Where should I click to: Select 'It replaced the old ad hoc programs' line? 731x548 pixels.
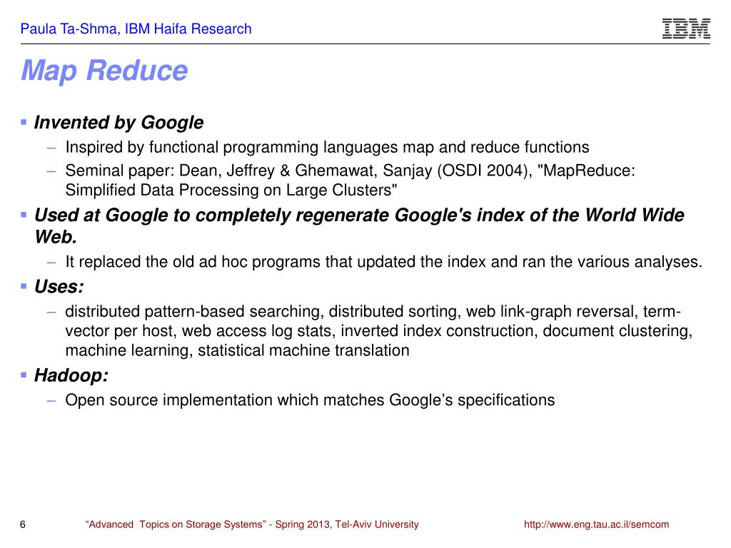(383, 262)
